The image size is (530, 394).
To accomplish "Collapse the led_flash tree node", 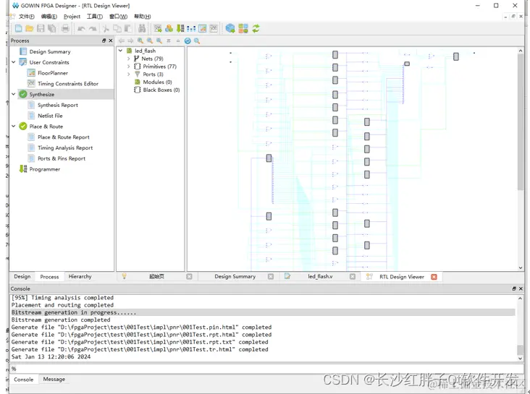I will pyautogui.click(x=120, y=51).
